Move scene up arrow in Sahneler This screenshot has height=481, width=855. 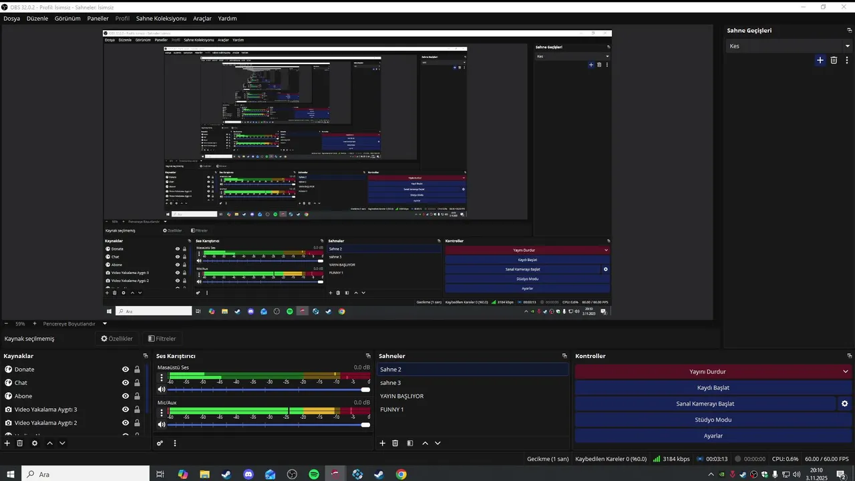click(x=425, y=443)
